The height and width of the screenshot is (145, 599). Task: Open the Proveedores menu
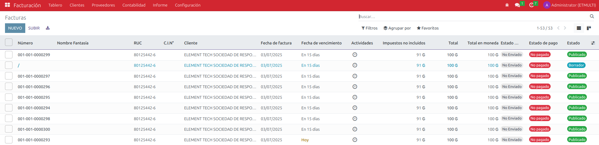pos(103,5)
